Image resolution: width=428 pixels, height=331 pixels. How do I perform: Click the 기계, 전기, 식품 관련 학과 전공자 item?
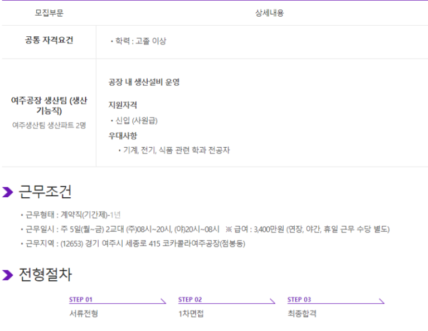[x=175, y=150]
